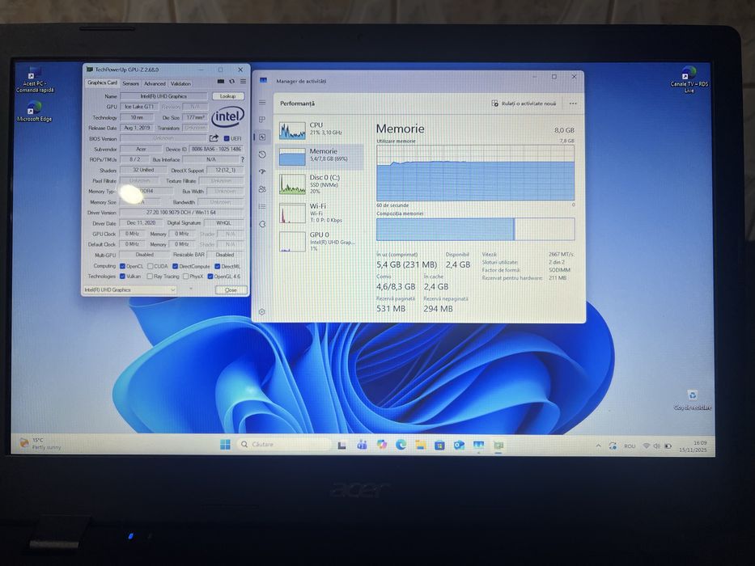Open the Processes page icon in Task Manager
Viewport: 755px width, 566px height.
click(262, 120)
